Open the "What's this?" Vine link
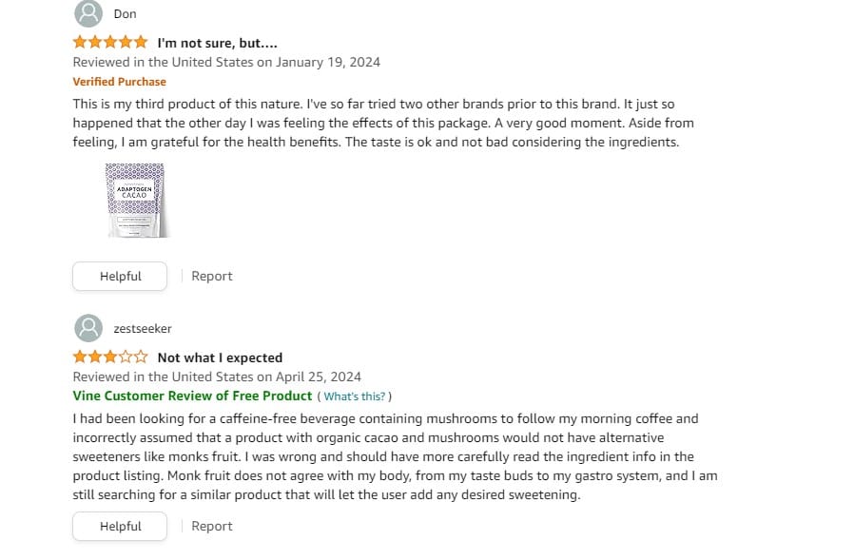This screenshot has height=560, width=854. 355,396
